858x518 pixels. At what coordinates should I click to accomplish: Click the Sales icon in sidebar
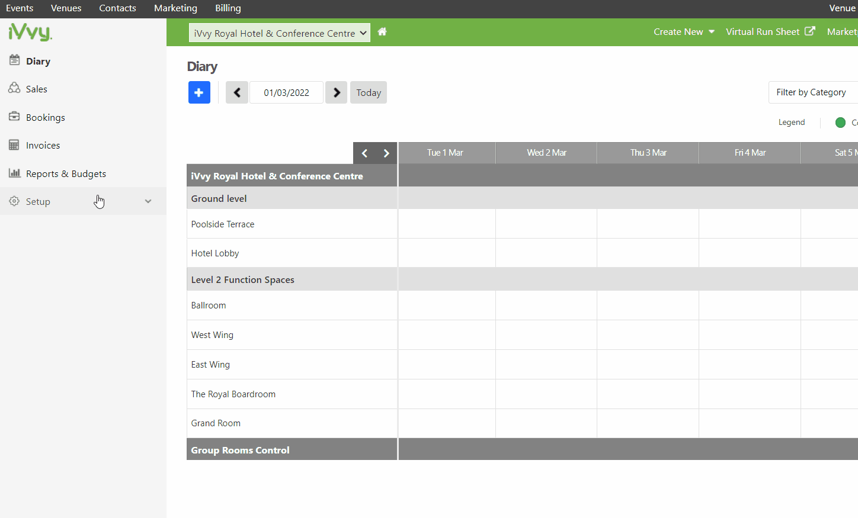(14, 88)
